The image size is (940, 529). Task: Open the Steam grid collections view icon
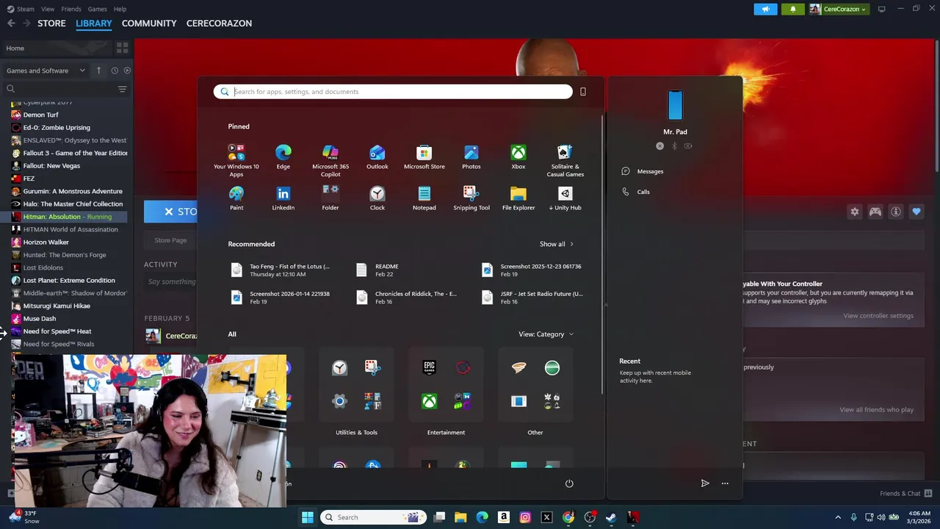tap(122, 48)
